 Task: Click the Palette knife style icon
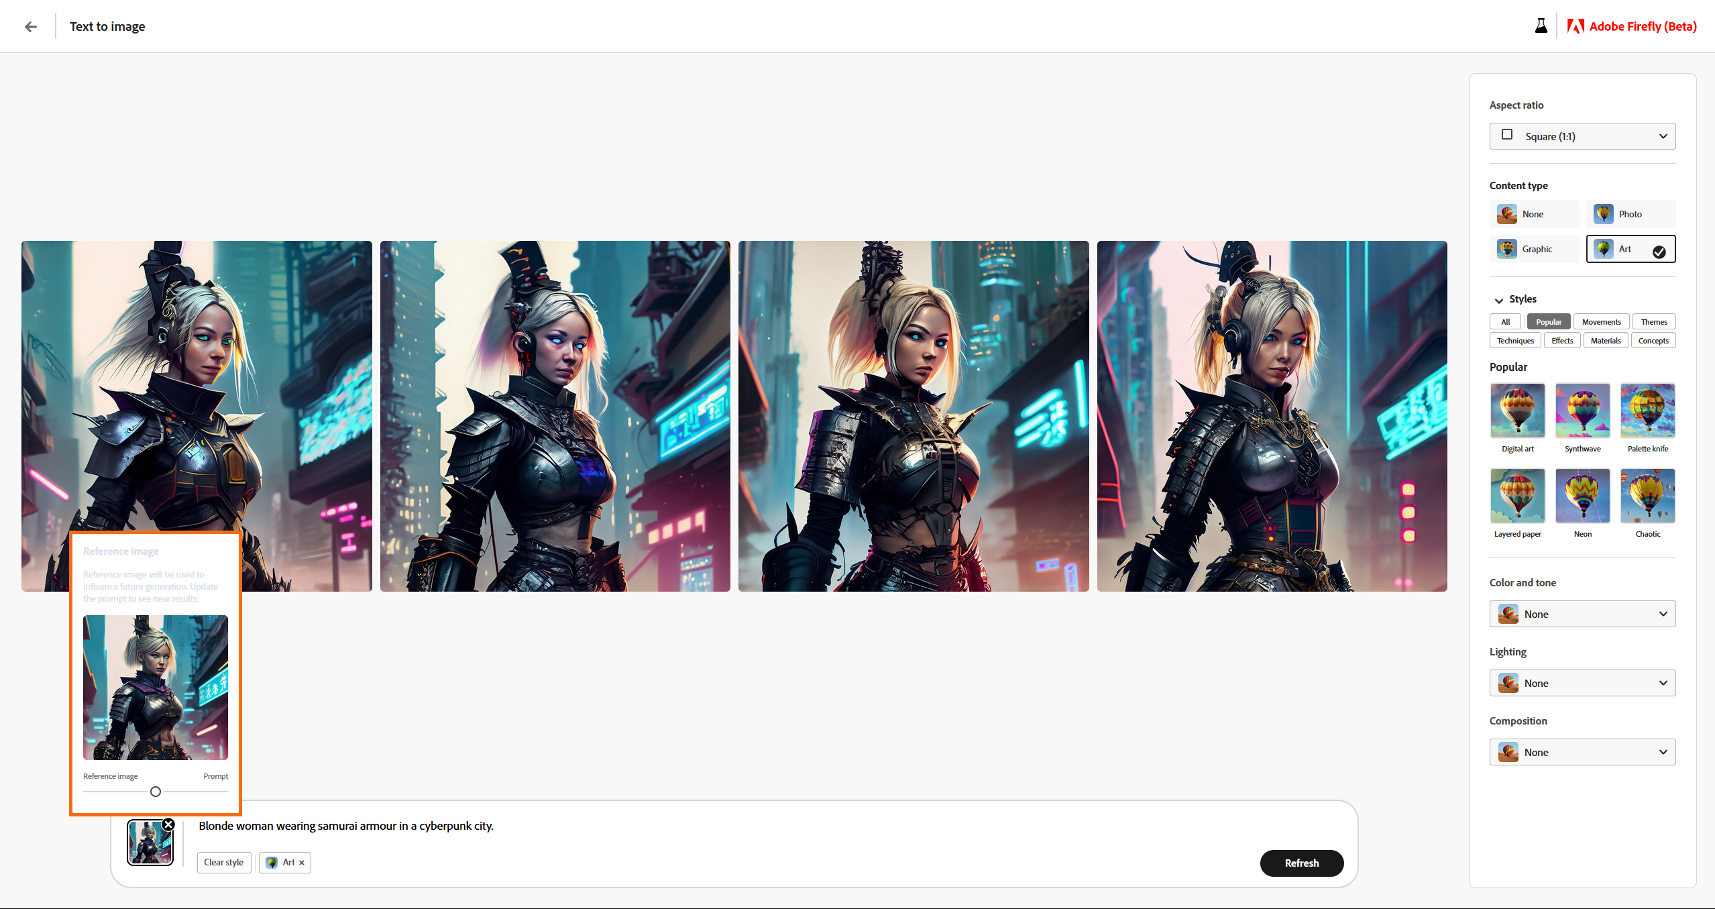(1647, 410)
